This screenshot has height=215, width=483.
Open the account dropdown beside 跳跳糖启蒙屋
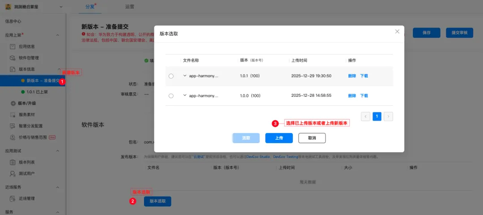point(60,7)
